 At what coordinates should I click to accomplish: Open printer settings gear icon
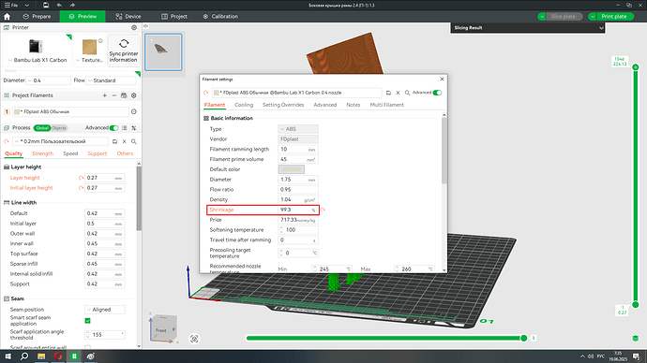tap(134, 27)
